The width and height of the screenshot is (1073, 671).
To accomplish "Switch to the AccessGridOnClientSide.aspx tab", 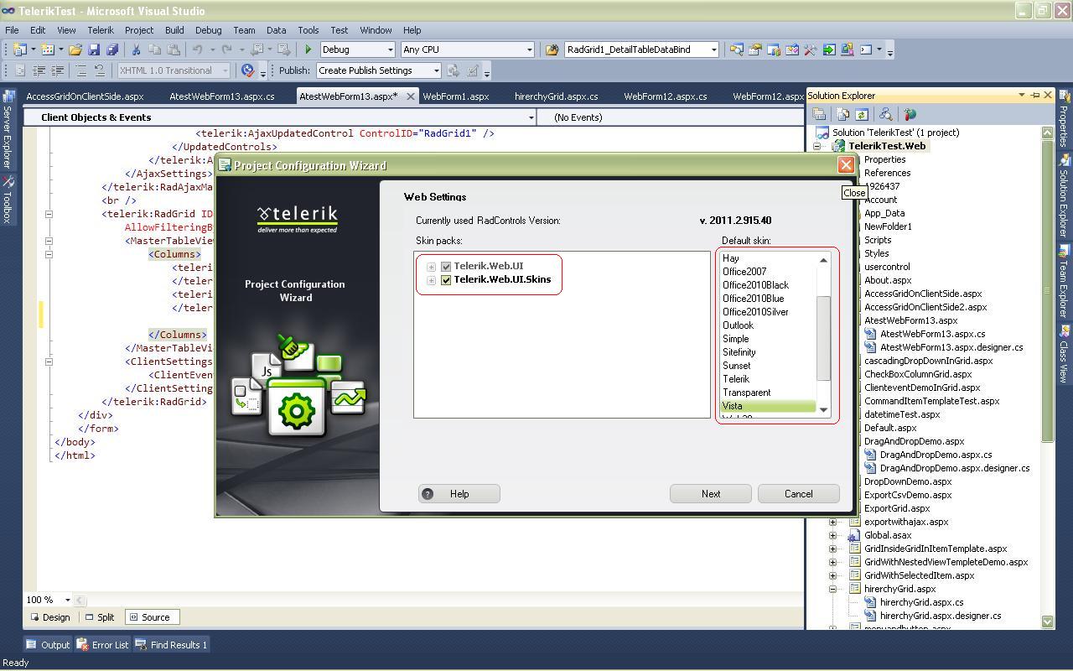I will (x=85, y=96).
